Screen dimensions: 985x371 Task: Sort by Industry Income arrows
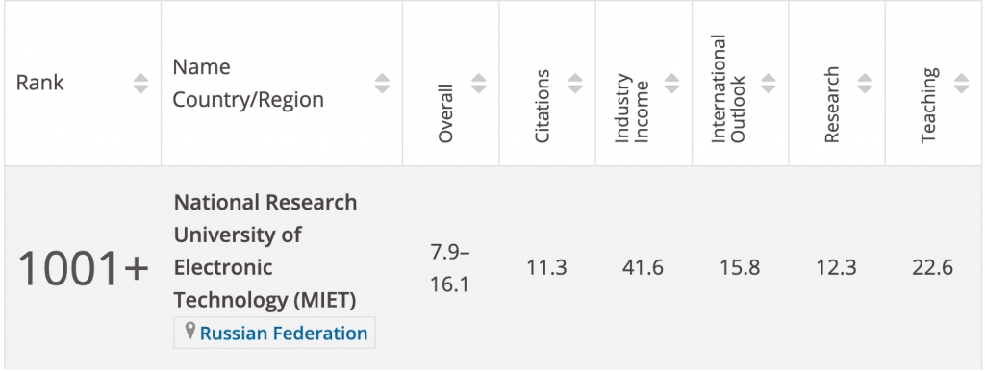click(x=671, y=84)
